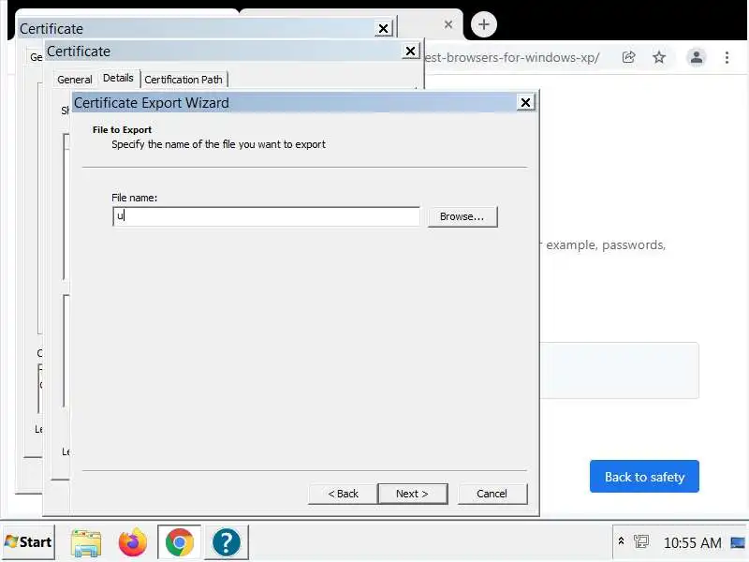Viewport: 749px width, 562px height.
Task: Select the Chrome taskbar button
Action: point(179,542)
